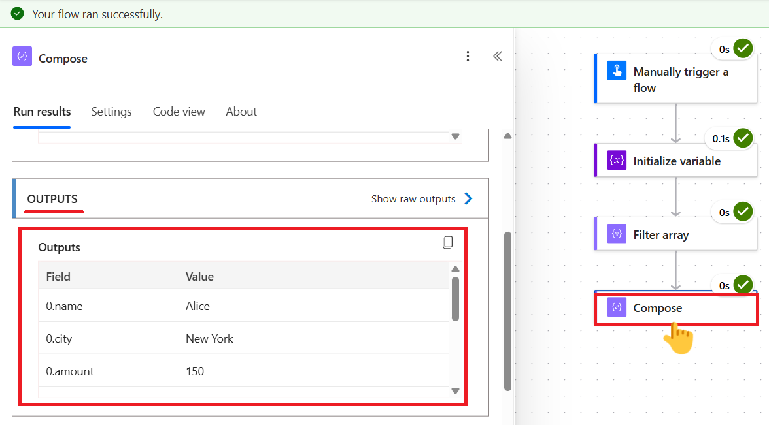Go to the About tab
The image size is (769, 425).
(241, 112)
